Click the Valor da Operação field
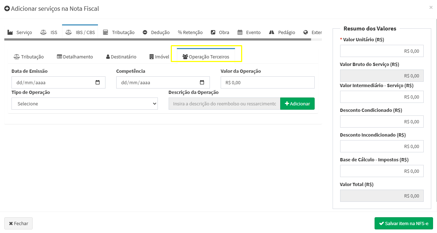The height and width of the screenshot is (233, 437). [267, 82]
